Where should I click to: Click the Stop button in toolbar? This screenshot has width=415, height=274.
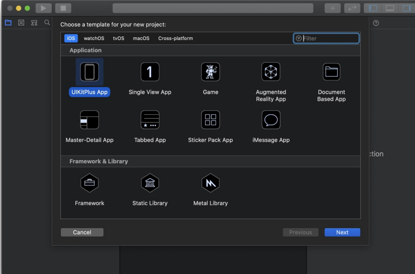pos(63,8)
